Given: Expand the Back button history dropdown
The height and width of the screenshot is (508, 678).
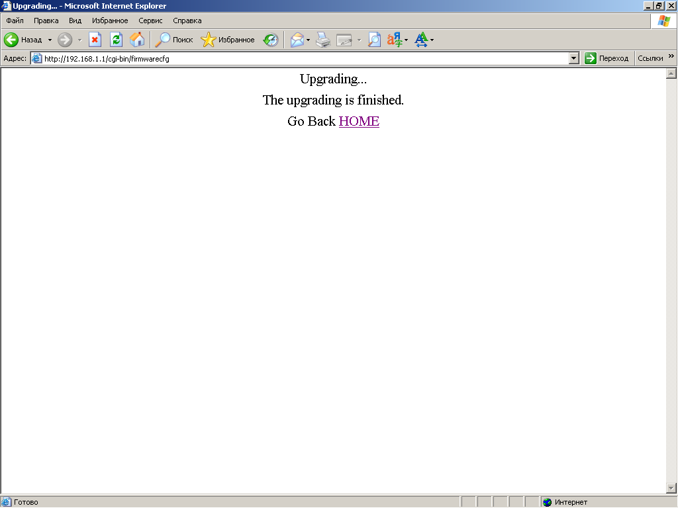Looking at the screenshot, I should pos(50,40).
